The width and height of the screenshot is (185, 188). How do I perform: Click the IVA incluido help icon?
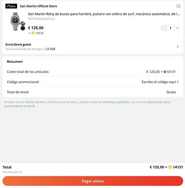(x=20, y=172)
